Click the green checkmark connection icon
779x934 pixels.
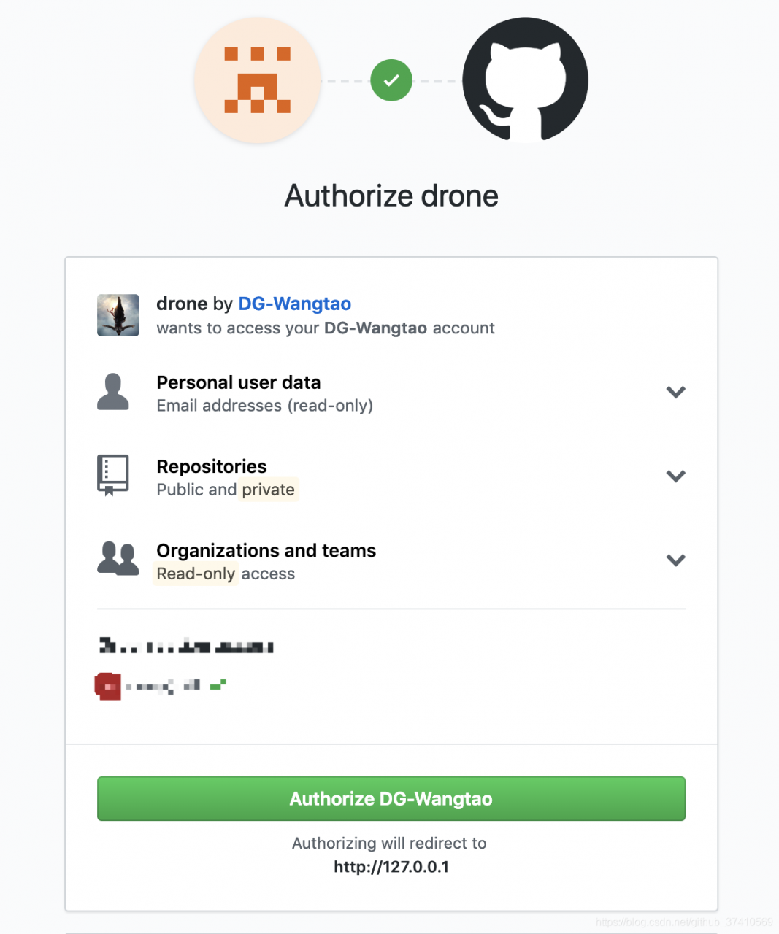pos(391,80)
